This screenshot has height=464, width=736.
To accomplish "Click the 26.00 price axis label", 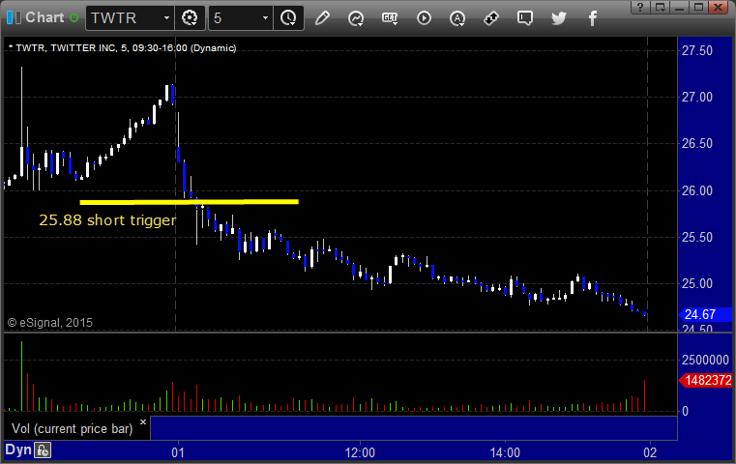I will tap(697, 190).
